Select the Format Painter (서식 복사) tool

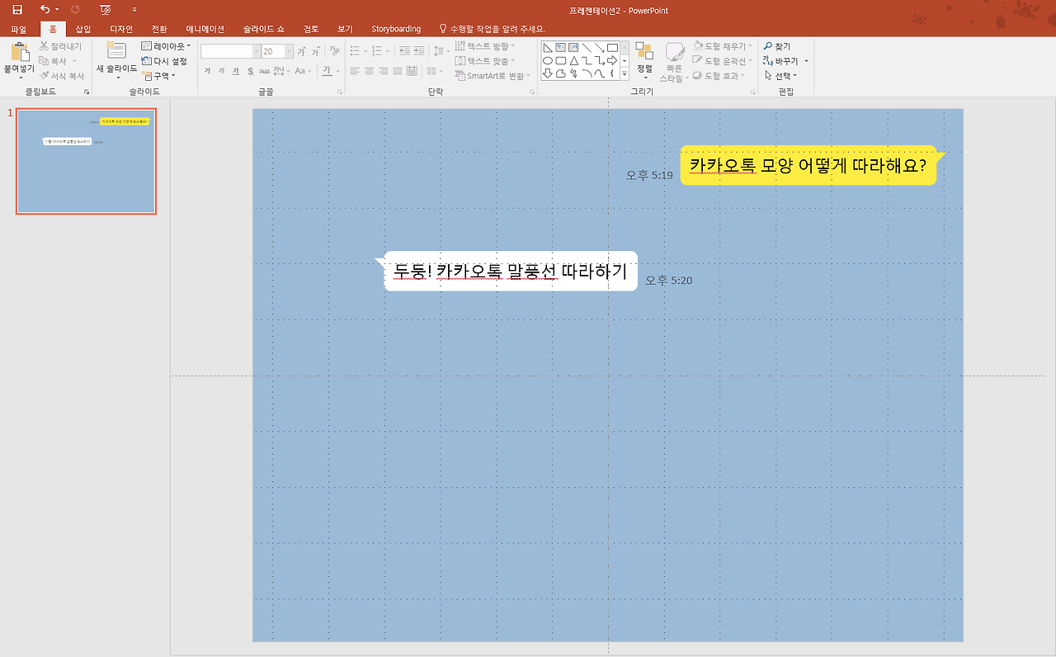(45, 76)
